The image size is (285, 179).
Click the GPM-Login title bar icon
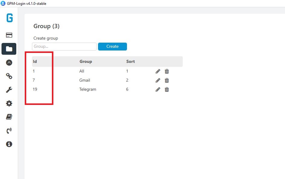click(3, 3)
